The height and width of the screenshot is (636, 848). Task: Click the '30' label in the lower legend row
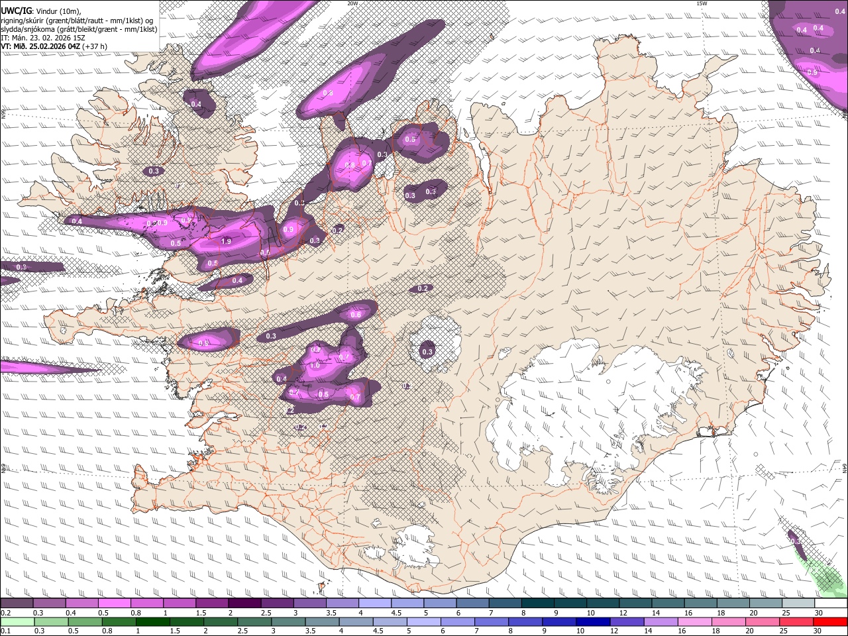(x=819, y=631)
